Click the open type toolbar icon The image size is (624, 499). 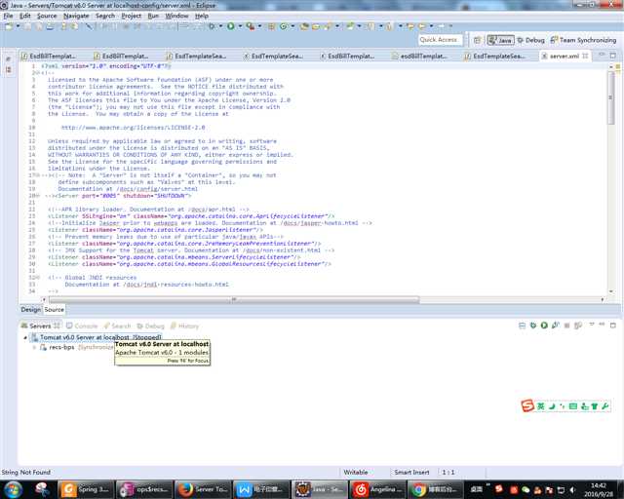click(304, 26)
